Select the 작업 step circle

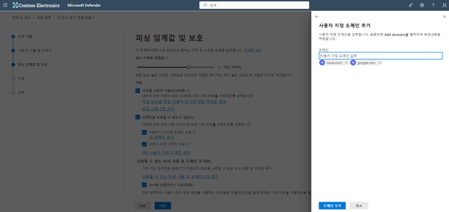click(13, 78)
